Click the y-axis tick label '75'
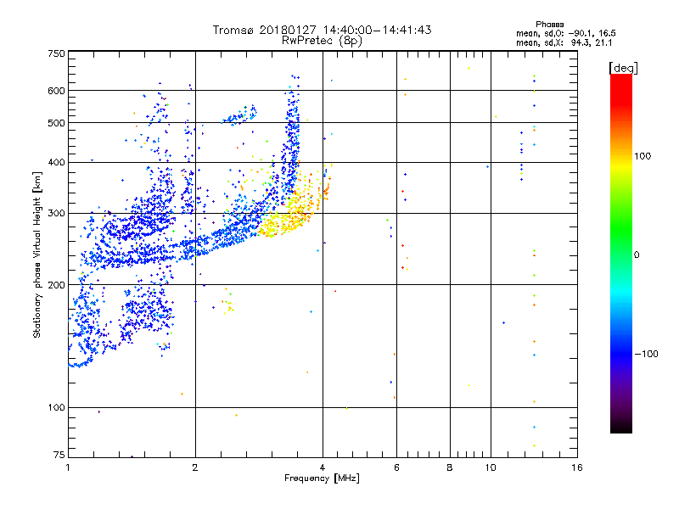Image resolution: width=679 pixels, height=509 pixels. [59, 455]
